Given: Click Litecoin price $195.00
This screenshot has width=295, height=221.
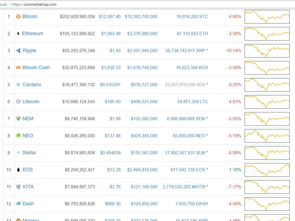Looking at the screenshot, I should tap(113, 102).
